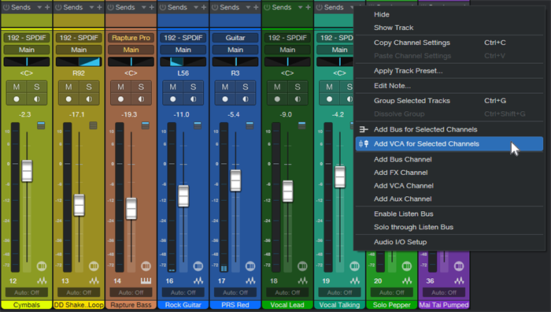Click the group indicator on Rock Guitar channel

point(198,125)
